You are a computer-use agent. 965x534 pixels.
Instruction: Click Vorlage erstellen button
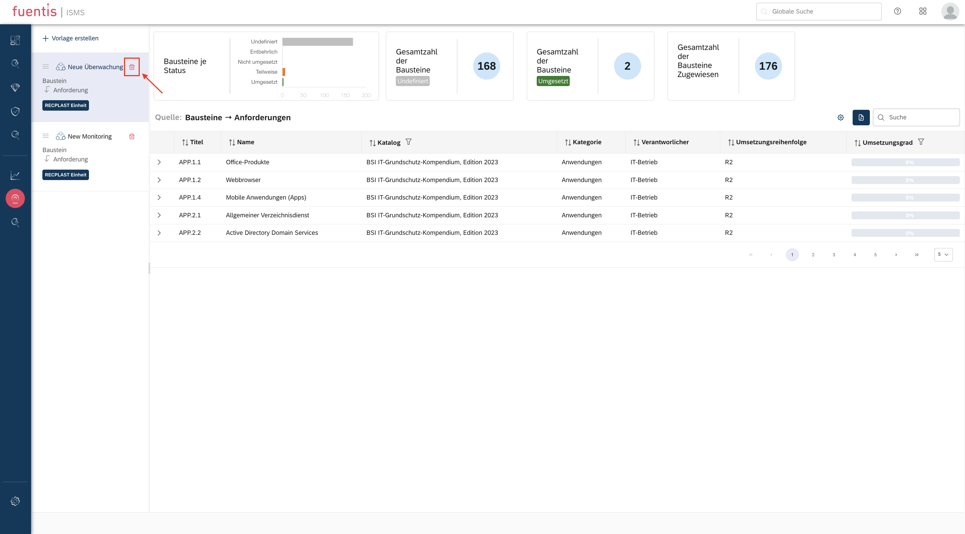(71, 38)
